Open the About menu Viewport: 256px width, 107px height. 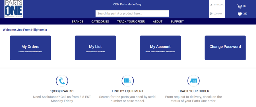point(158,22)
